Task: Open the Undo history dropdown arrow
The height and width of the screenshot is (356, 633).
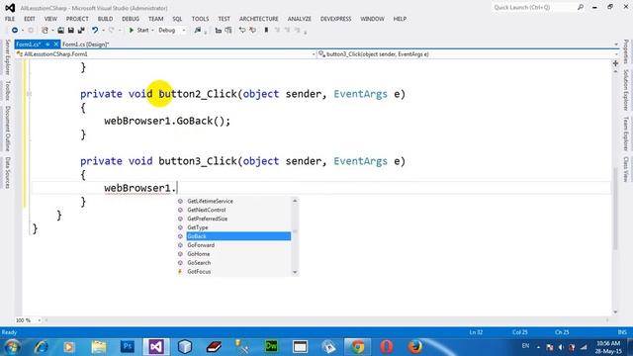Action: (103, 31)
